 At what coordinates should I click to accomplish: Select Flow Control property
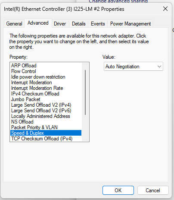pos(46,71)
